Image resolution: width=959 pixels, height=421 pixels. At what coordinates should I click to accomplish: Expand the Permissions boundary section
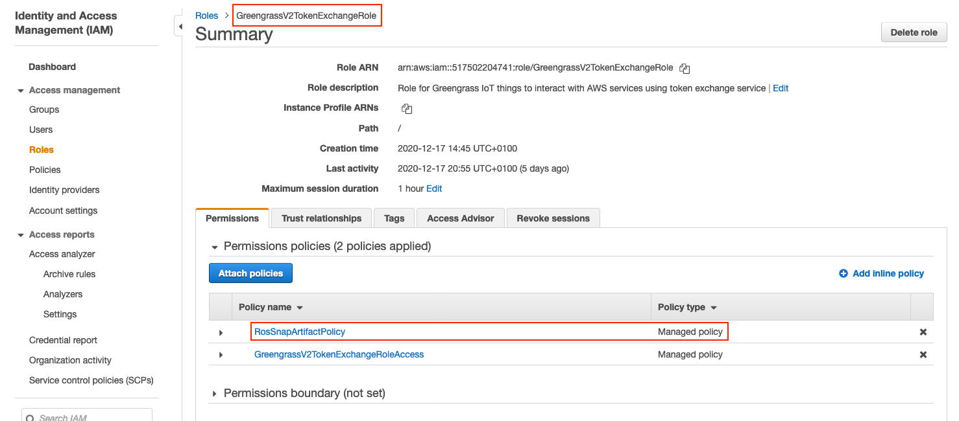pyautogui.click(x=215, y=393)
